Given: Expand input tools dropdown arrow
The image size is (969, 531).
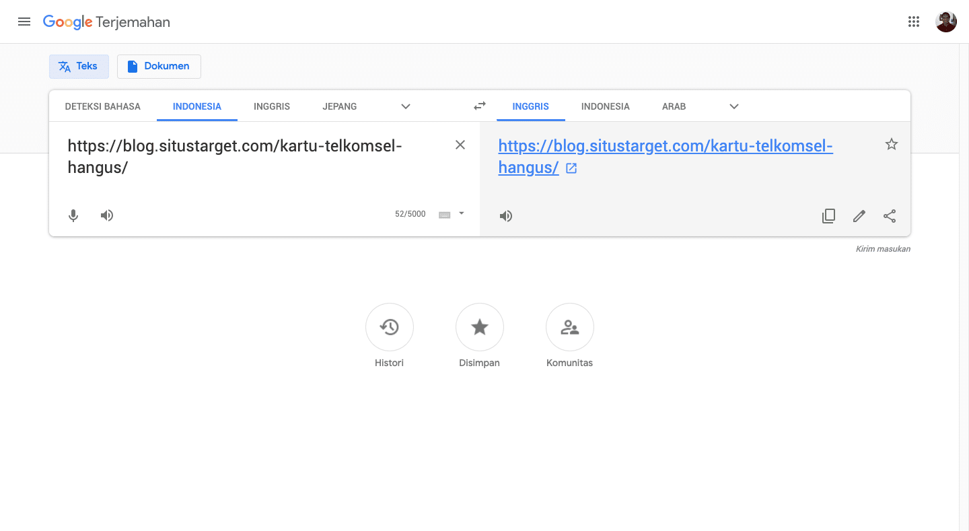Looking at the screenshot, I should (x=462, y=213).
